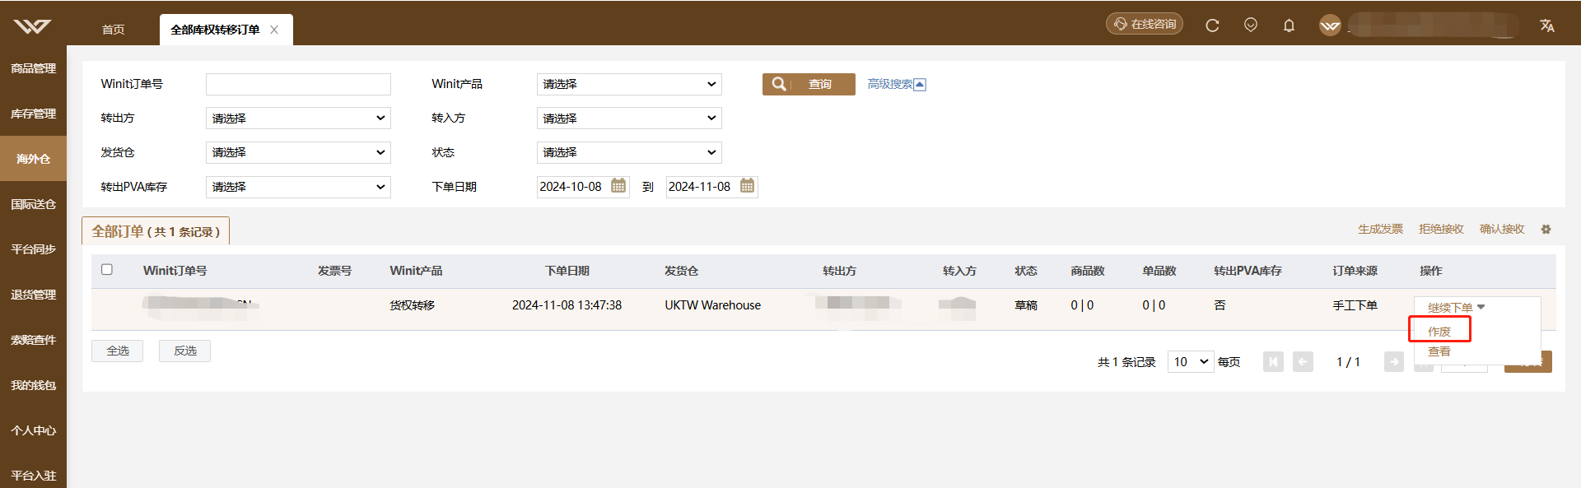
Task: Click 拒绝接收 link
Action: coord(1441,230)
